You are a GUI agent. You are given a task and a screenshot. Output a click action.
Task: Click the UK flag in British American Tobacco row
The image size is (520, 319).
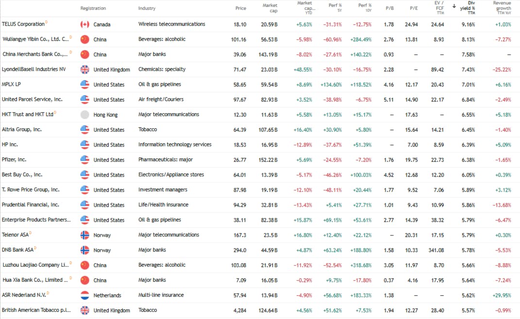point(85,310)
